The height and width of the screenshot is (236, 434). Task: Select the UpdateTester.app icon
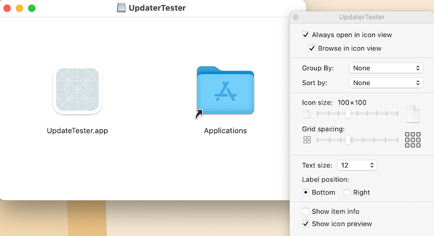pyautogui.click(x=77, y=90)
